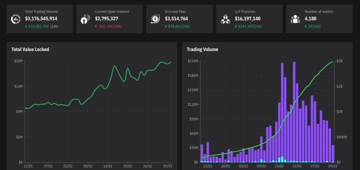Click the Accrued Fees dollar icon
Screen dimensions: 360x170
click(155, 19)
